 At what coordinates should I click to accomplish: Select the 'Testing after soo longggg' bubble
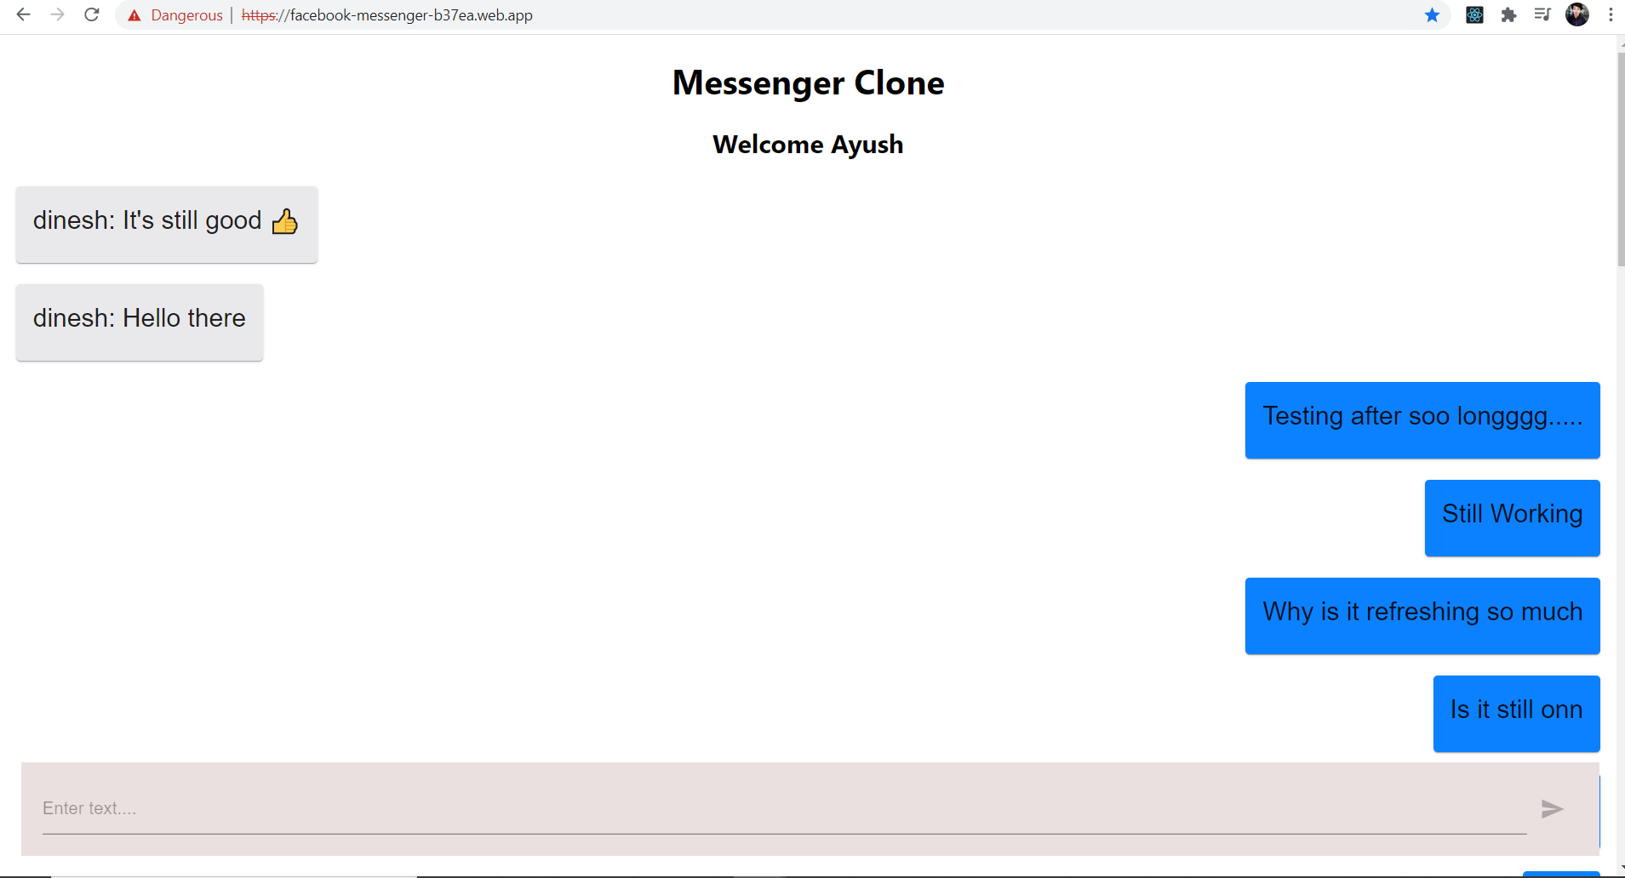coord(1422,420)
